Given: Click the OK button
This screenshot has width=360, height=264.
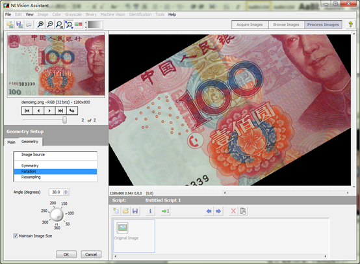Looking at the screenshot, I should (66, 254).
